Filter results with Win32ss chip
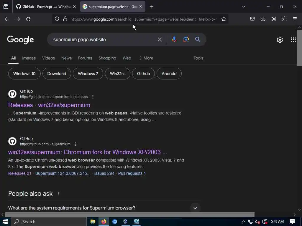302x226 pixels. 118,74
